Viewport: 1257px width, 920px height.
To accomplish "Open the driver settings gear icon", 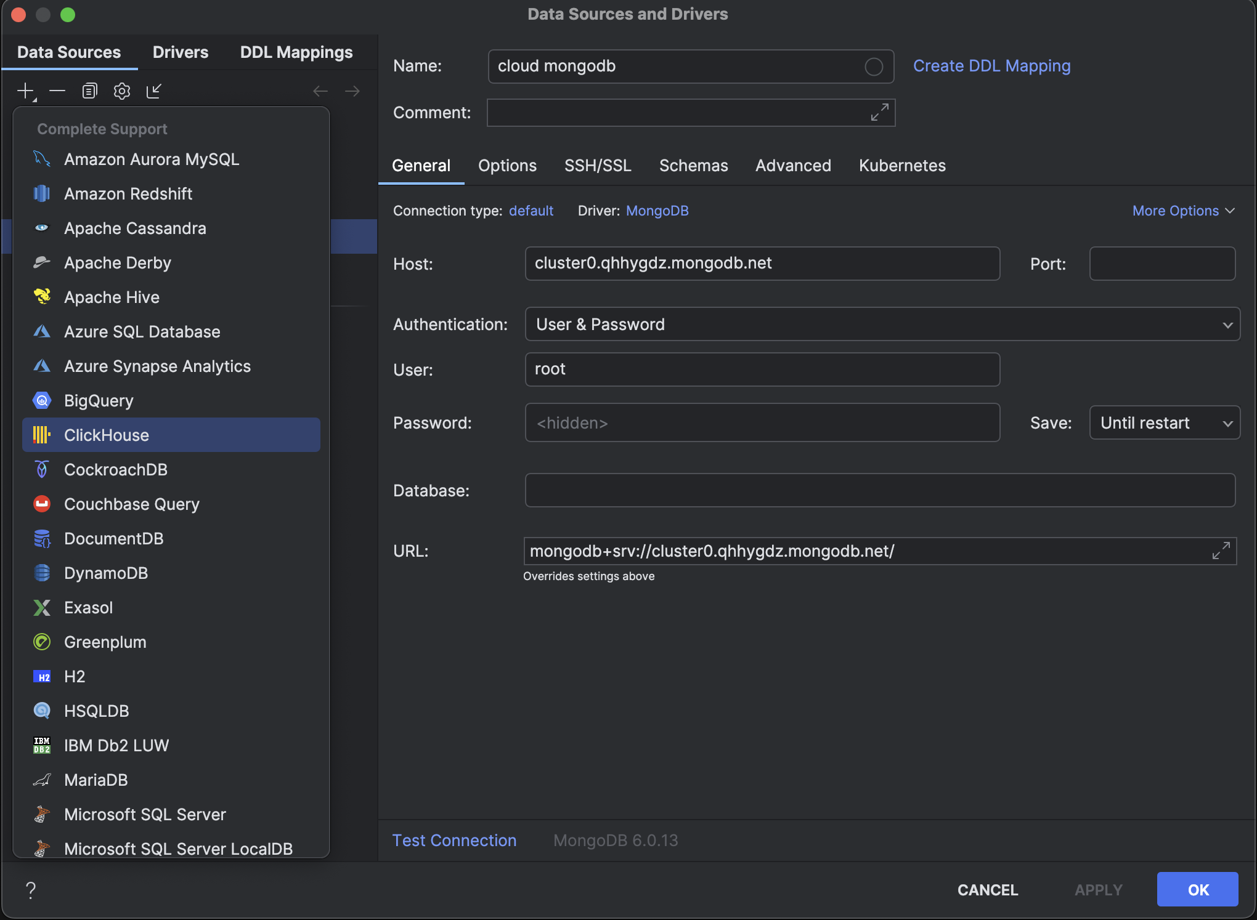I will coord(122,91).
